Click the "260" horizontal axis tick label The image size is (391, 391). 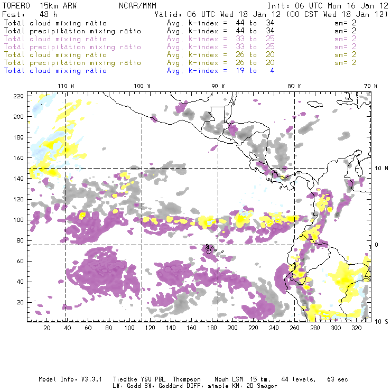coord(294,328)
